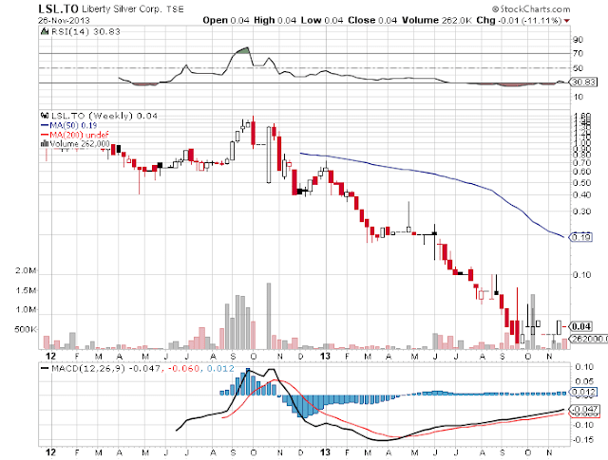Select the LSL.TO ticker title
Viewport: 608px width, 460px height.
[x=58, y=9]
